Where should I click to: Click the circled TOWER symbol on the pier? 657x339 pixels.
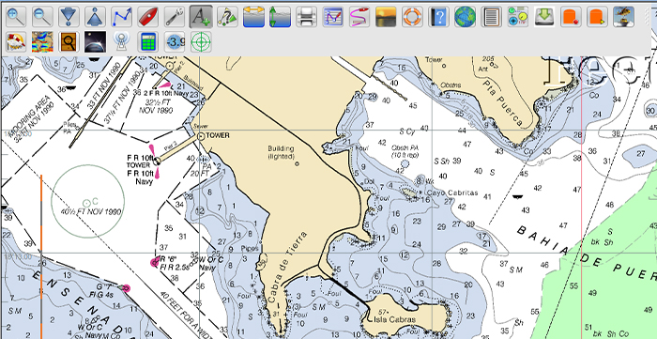[200, 135]
